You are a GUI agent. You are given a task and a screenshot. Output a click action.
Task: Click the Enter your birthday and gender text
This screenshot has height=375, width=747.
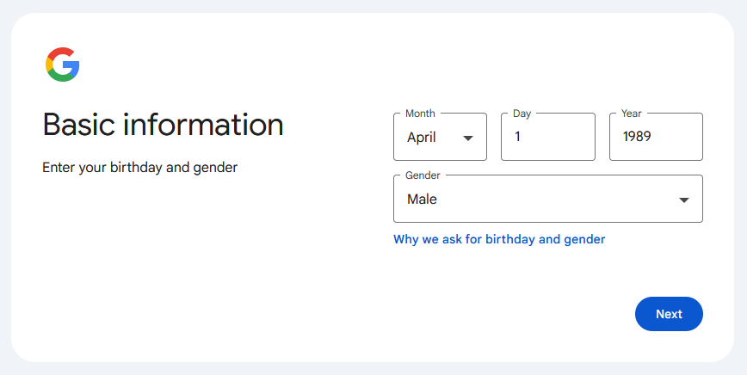(139, 167)
